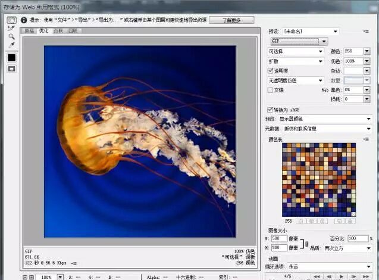Screen dimensions: 379x280
Task: Click the image width W input field
Action: (x=280, y=238)
